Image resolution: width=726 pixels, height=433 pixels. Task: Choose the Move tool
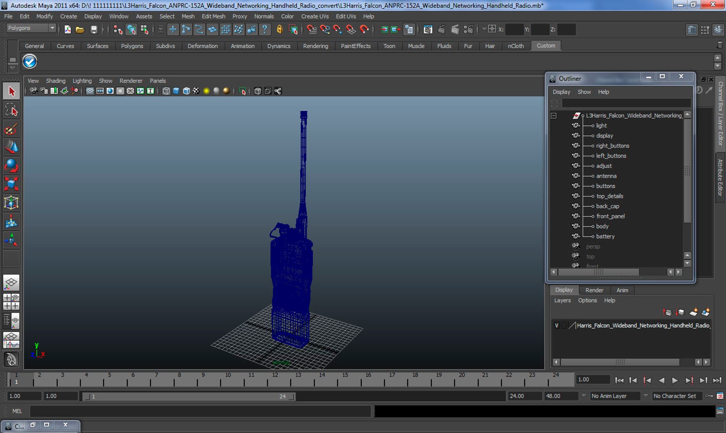pos(11,147)
